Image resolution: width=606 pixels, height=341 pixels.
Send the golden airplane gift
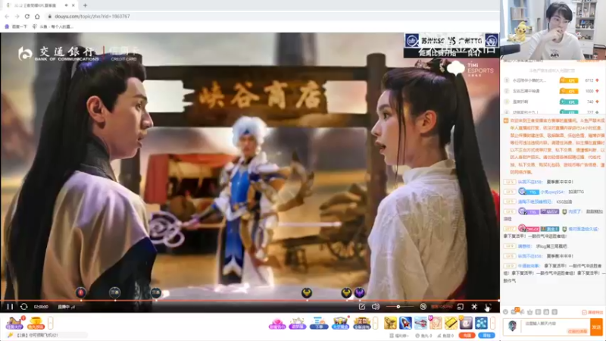[390, 323]
